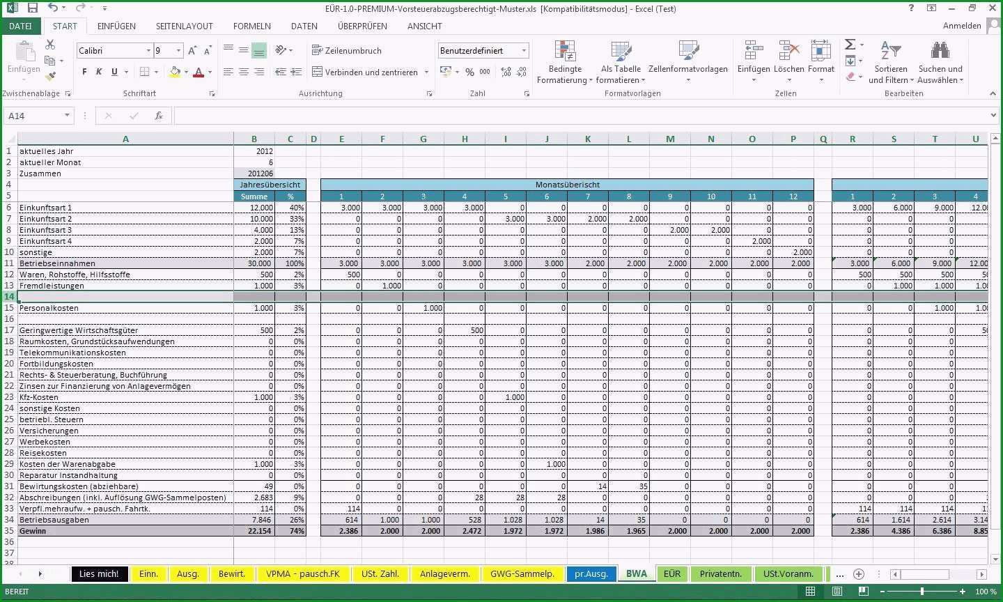Open Suchen und Auswählen binoculars menu
The width and height of the screenshot is (1003, 602).
(940, 61)
